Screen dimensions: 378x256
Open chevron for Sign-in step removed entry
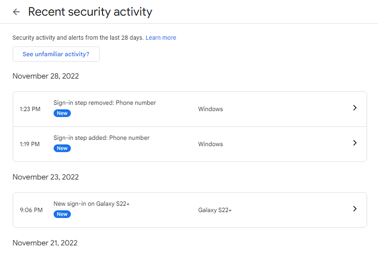click(355, 108)
